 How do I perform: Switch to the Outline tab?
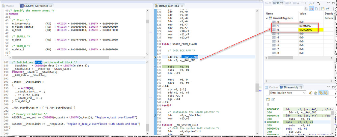click(272, 87)
